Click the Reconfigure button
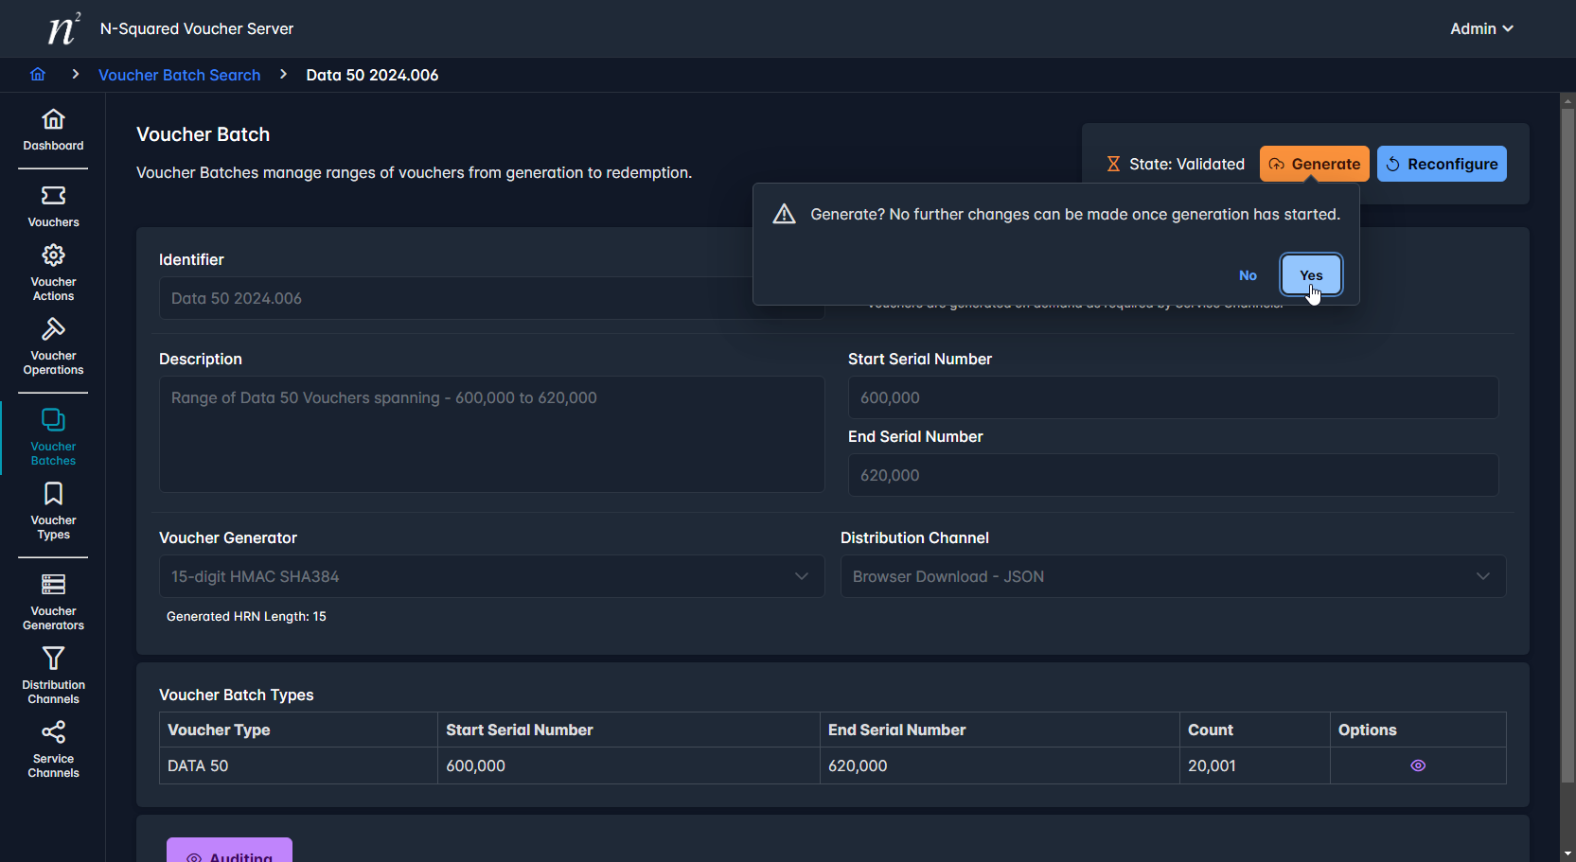The width and height of the screenshot is (1576, 862). point(1441,164)
